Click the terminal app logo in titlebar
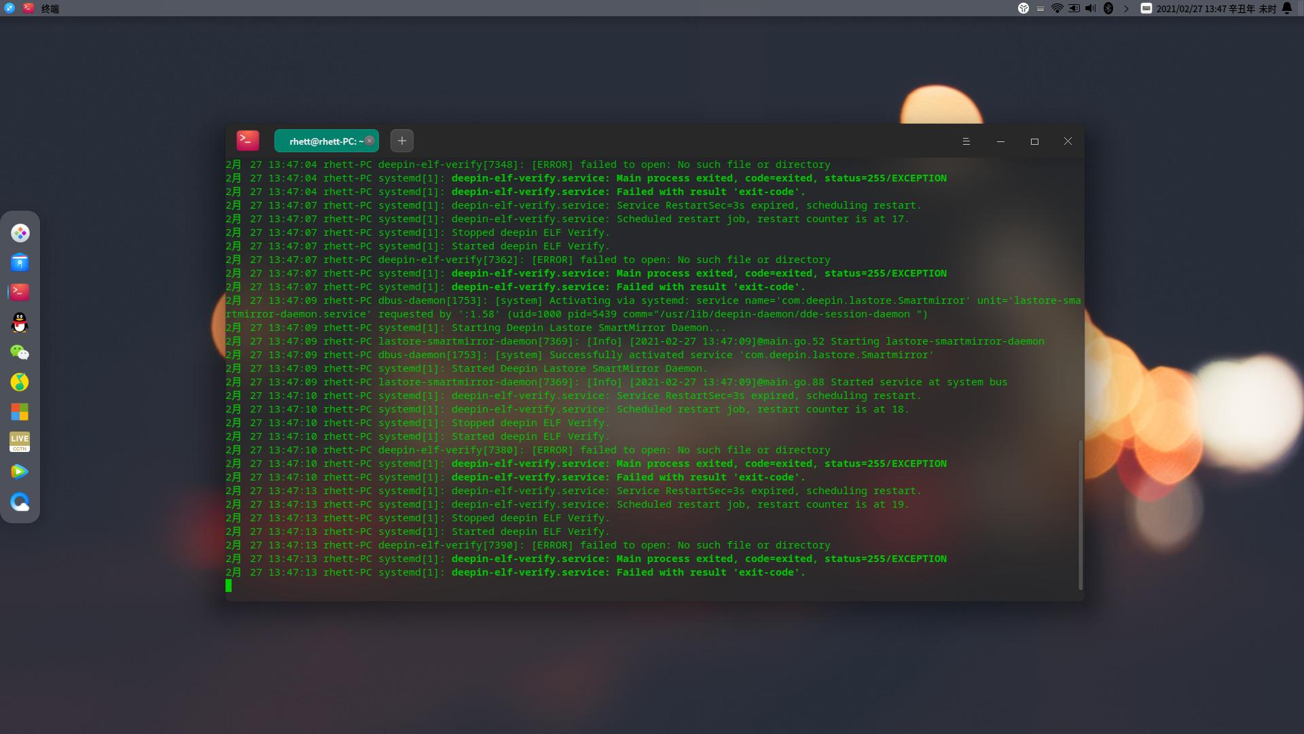This screenshot has height=734, width=1304. click(248, 141)
